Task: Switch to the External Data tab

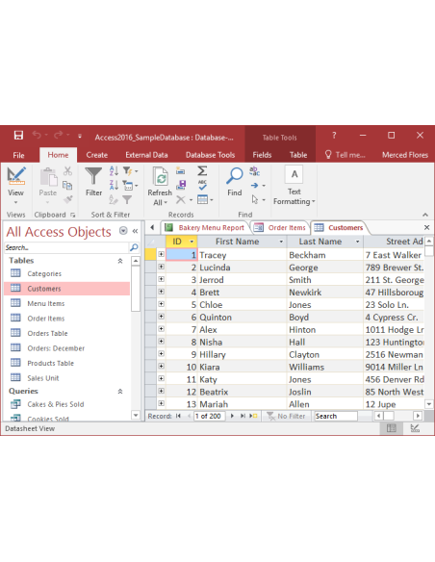Action: coord(146,155)
